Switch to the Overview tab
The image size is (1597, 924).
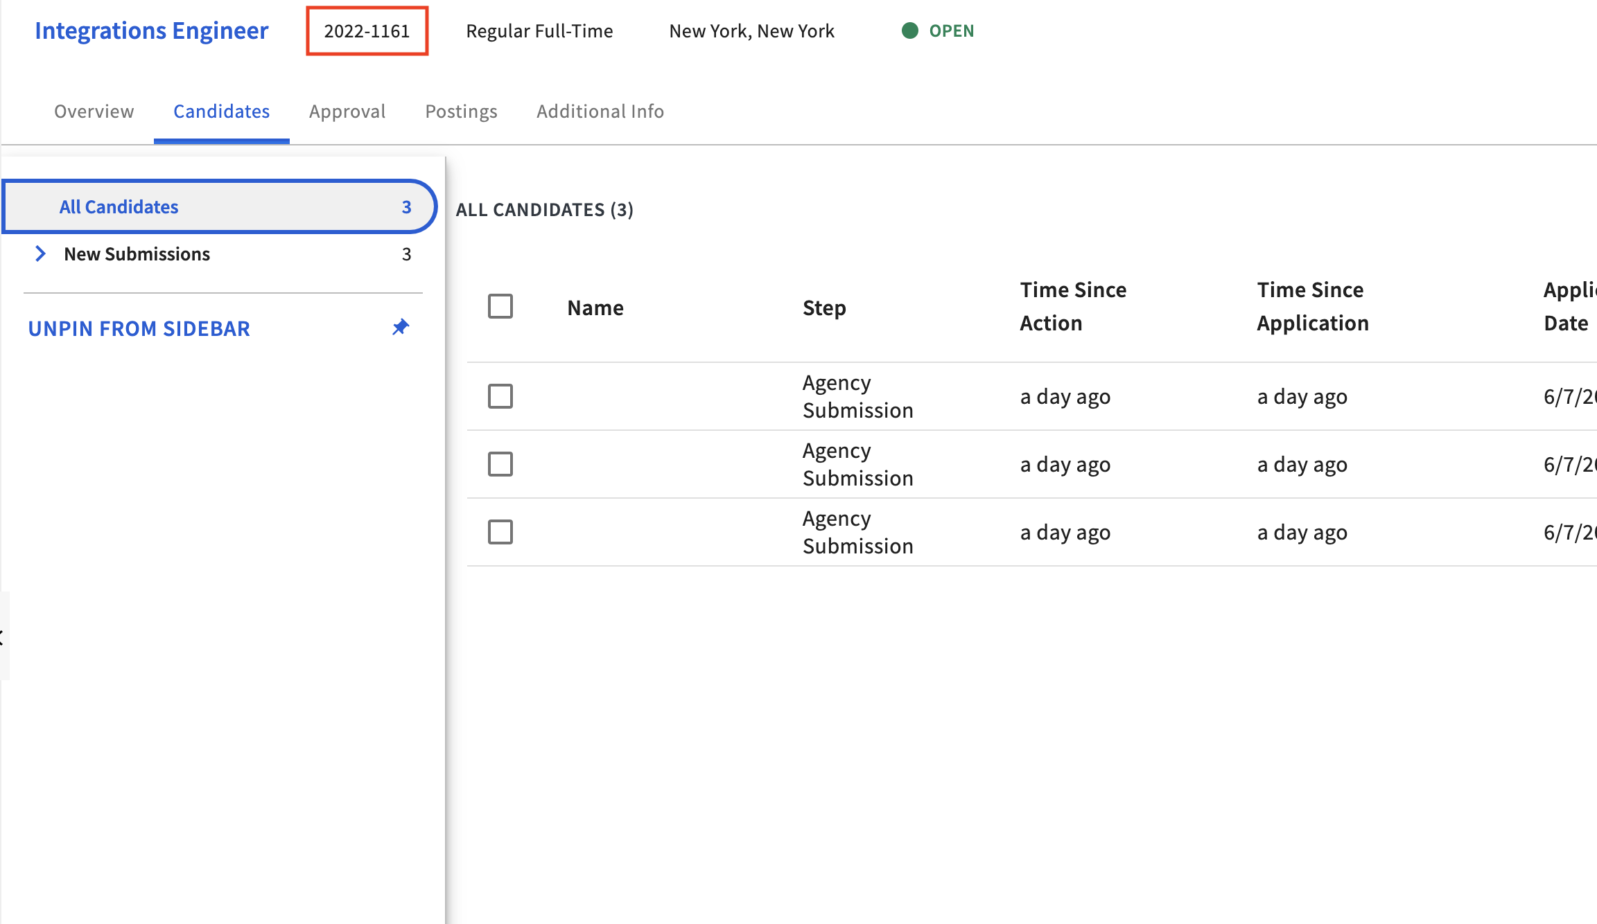click(x=94, y=111)
